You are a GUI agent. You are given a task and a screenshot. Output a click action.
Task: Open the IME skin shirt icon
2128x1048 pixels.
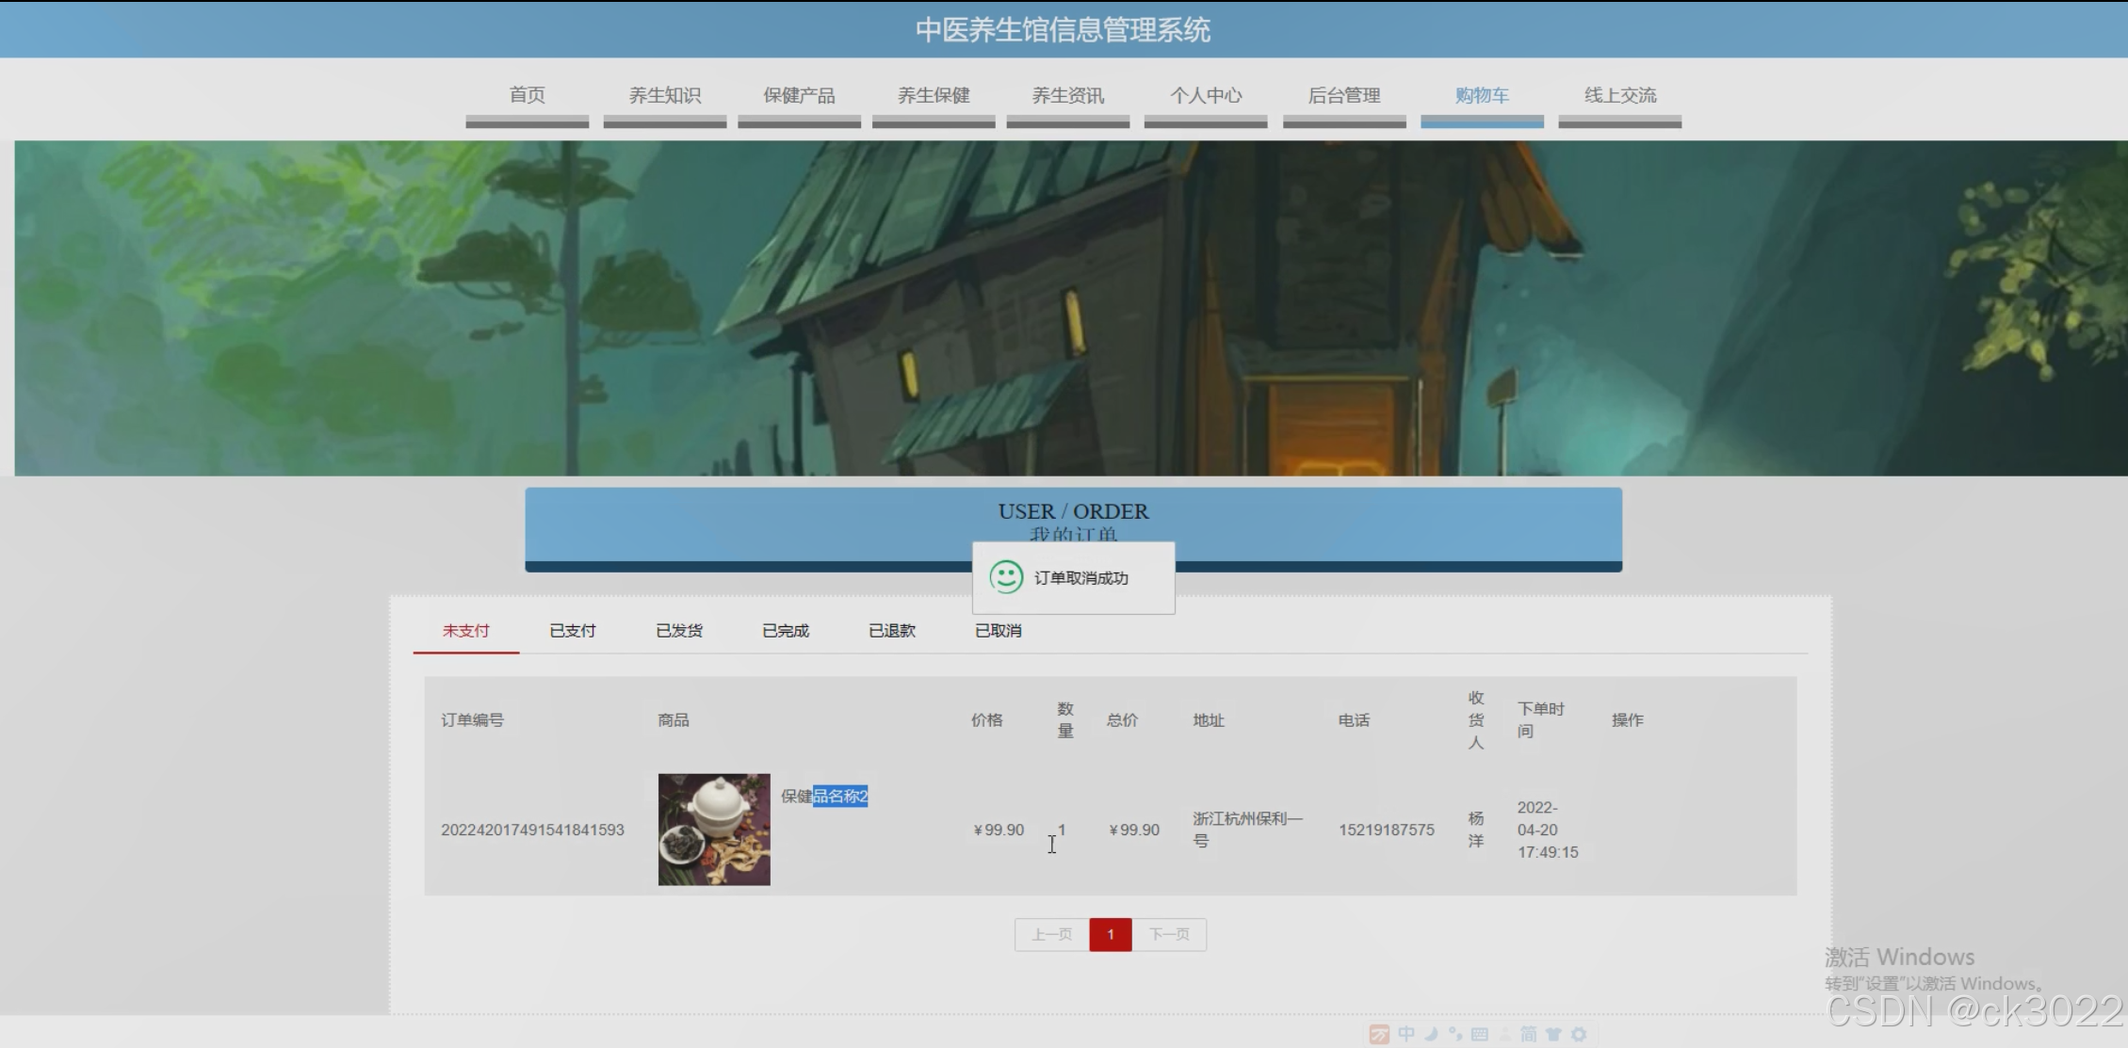point(1553,1034)
